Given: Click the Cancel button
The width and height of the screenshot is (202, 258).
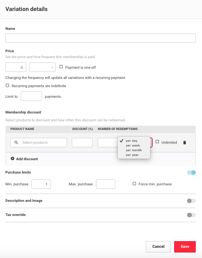Looking at the screenshot, I should coord(158,247).
